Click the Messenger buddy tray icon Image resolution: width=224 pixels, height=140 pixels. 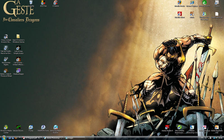pyautogui.click(x=211, y=138)
